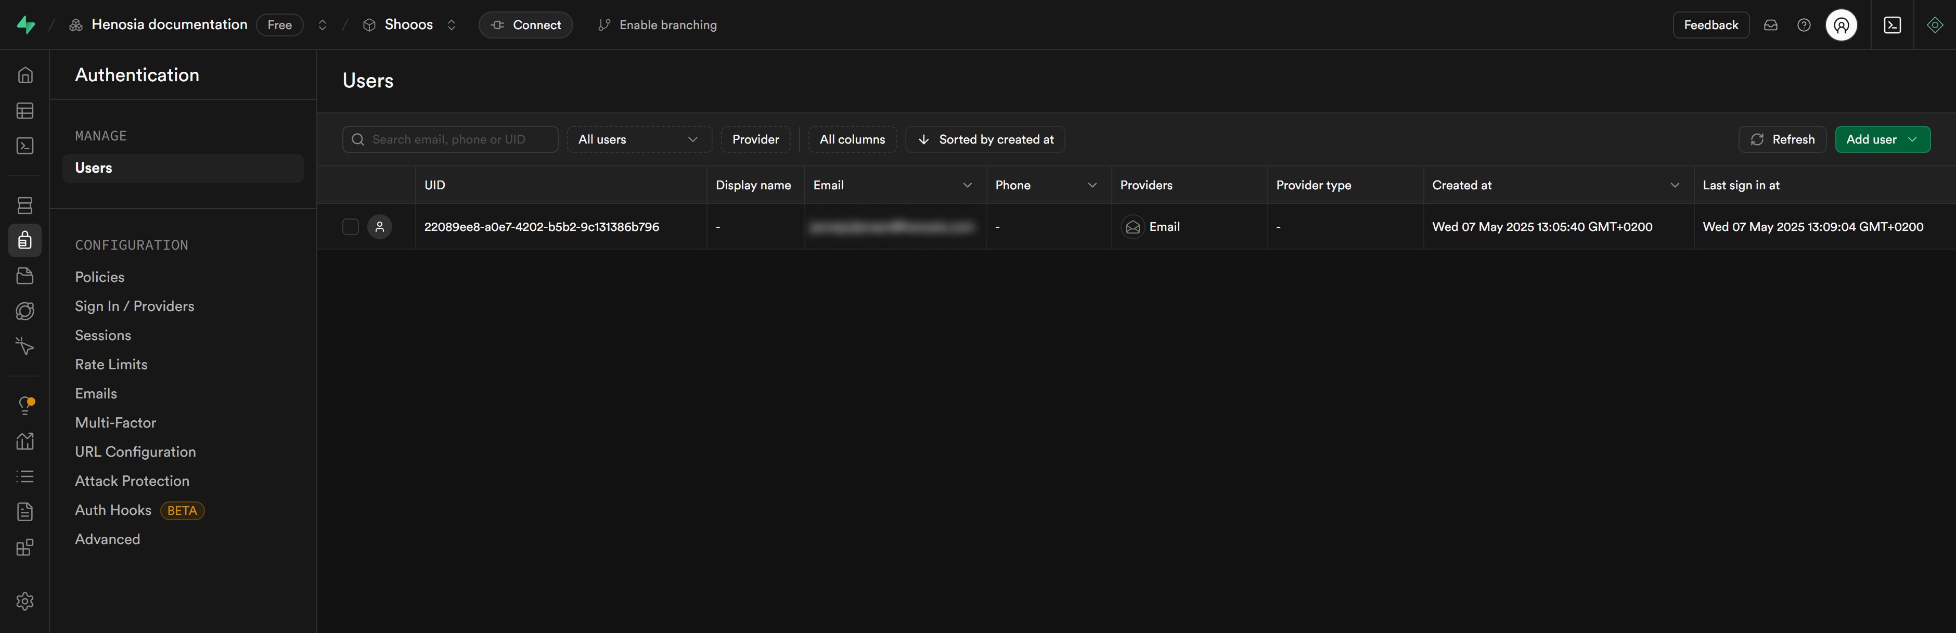Open help question mark icon
Screen dimensions: 1956x633
point(1804,25)
